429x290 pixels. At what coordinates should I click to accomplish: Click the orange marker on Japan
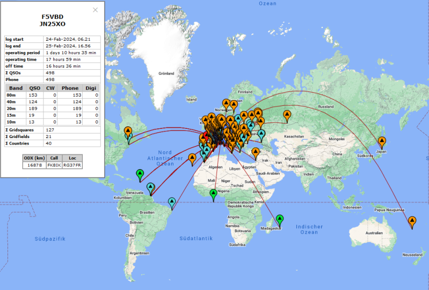click(382, 142)
